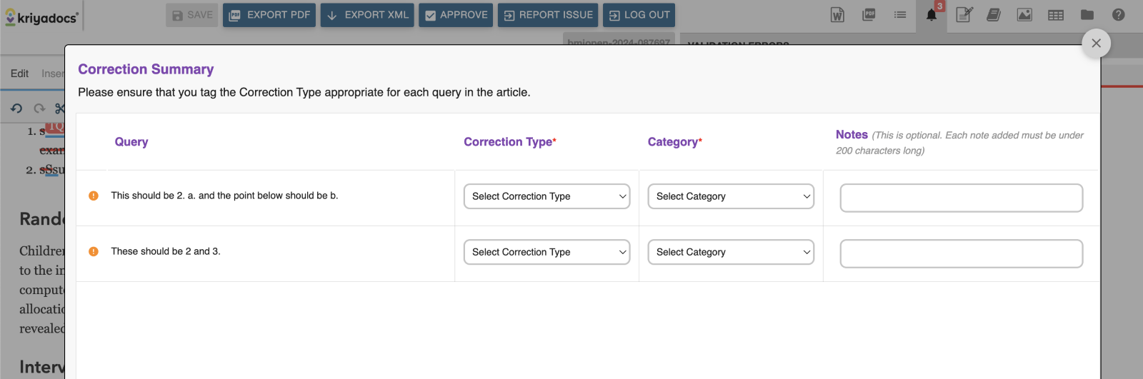Click the PDF proof icon
Screen dimensions: 1143x379
(869, 15)
